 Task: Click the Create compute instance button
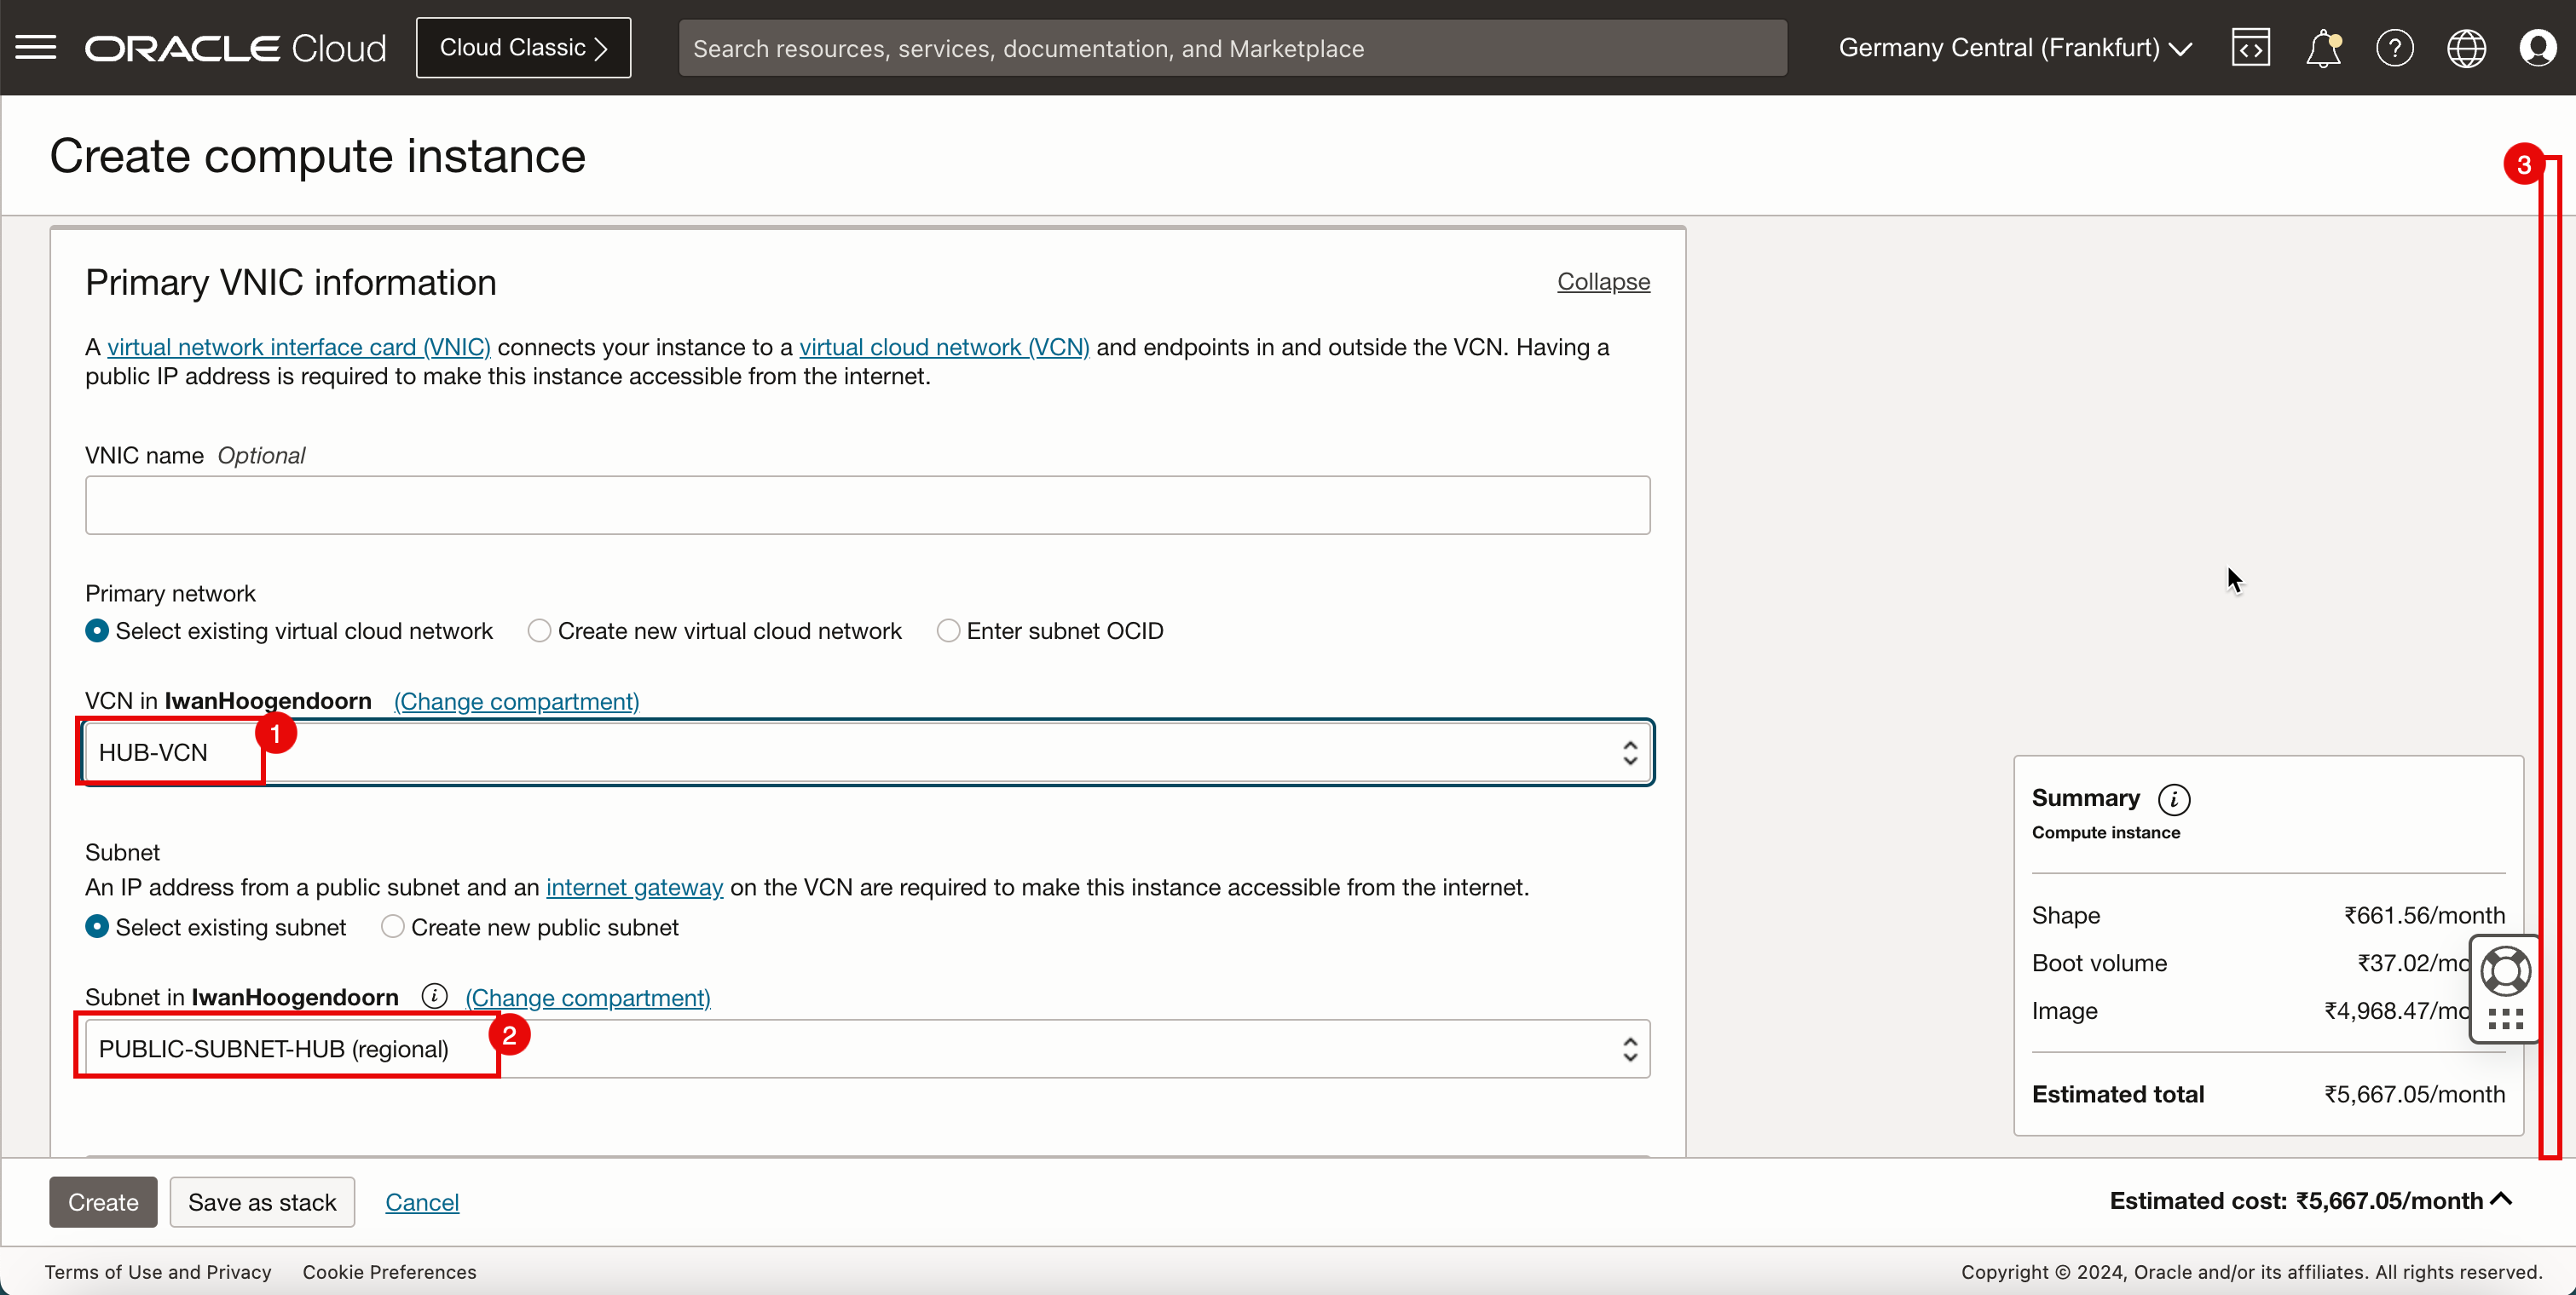(x=104, y=1200)
